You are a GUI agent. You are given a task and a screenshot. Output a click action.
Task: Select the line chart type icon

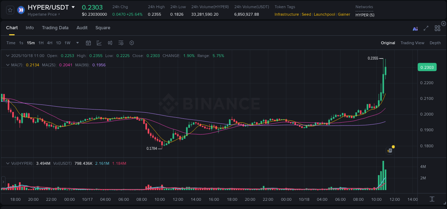coord(99,43)
